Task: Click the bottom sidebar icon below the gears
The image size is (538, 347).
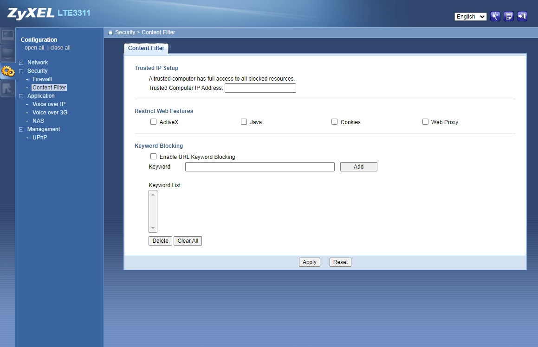Action: 8,89
